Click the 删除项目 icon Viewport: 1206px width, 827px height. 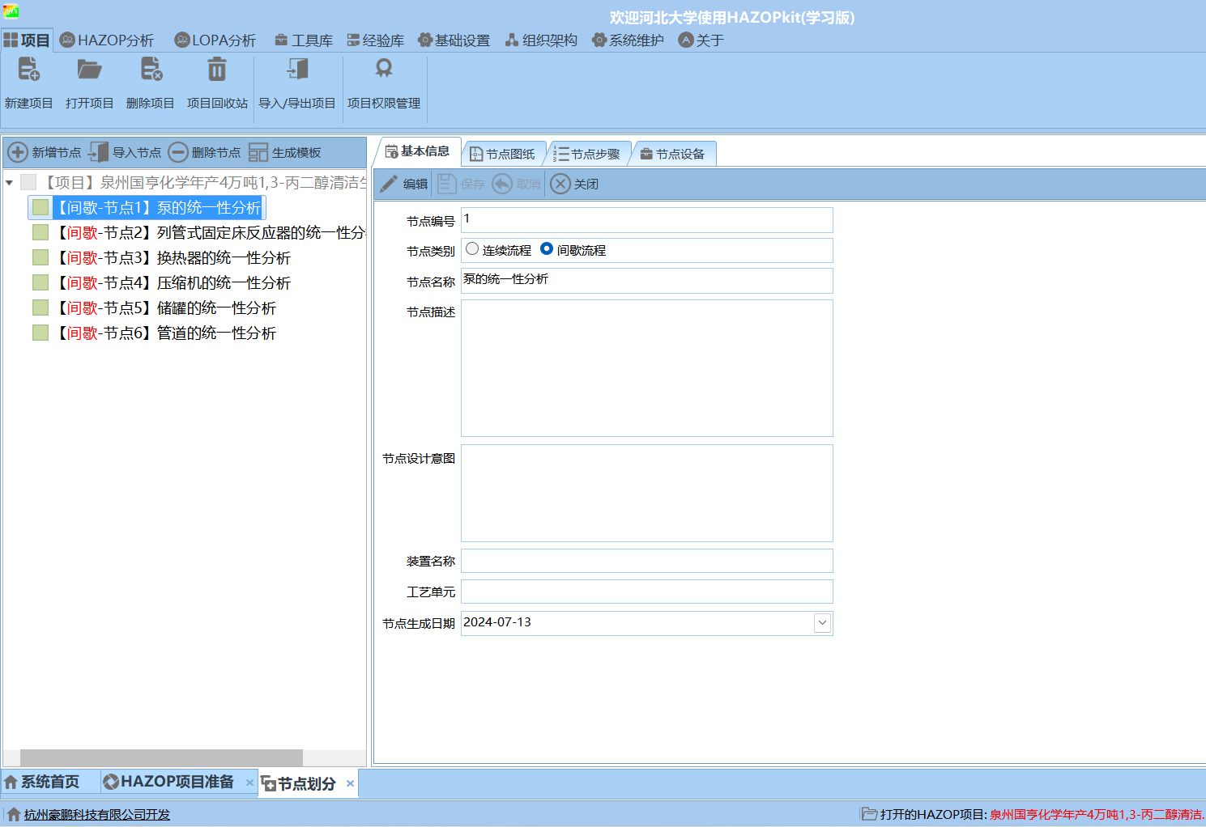(x=151, y=70)
